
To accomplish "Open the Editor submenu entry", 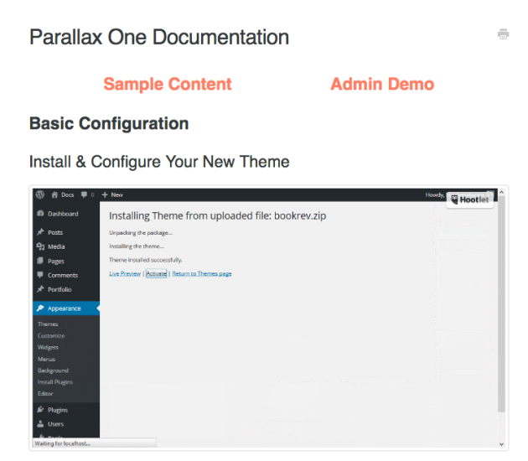I will 45,393.
